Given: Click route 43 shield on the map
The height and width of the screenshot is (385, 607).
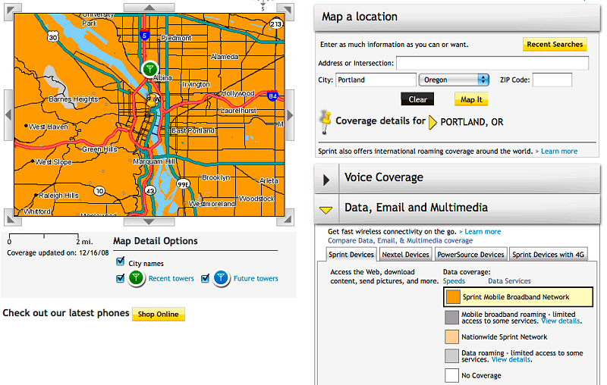Looking at the screenshot, I should (150, 190).
